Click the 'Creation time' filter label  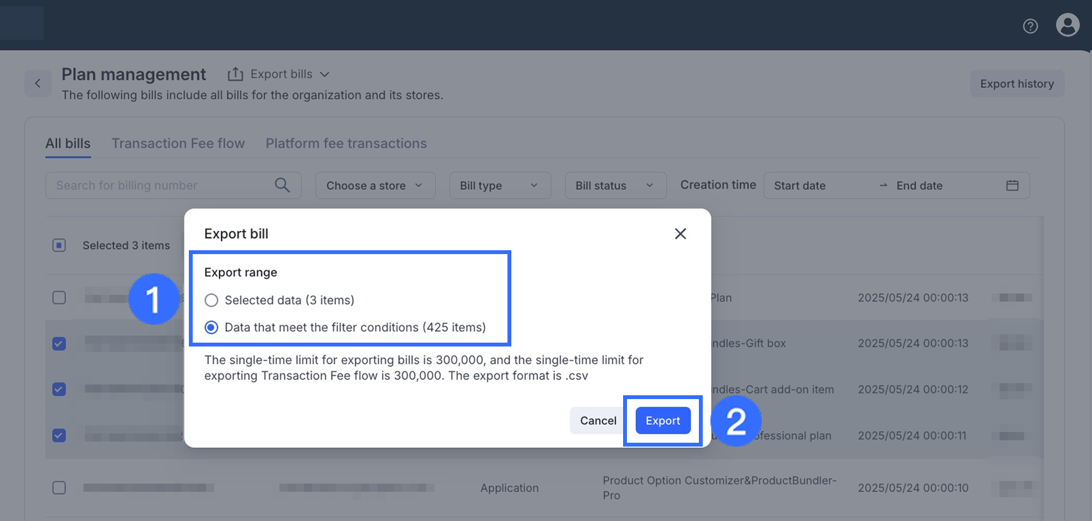coord(718,185)
